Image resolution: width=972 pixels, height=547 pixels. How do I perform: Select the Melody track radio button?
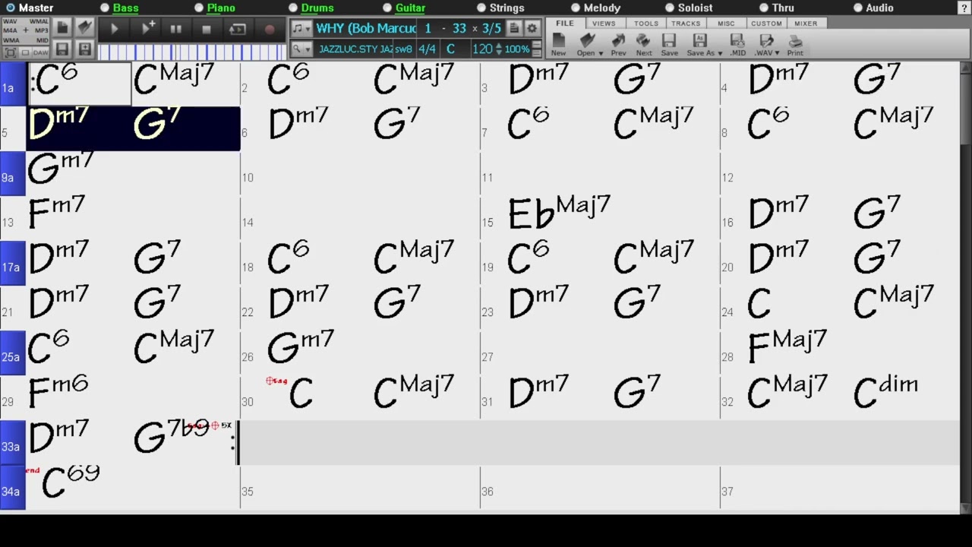pos(576,8)
